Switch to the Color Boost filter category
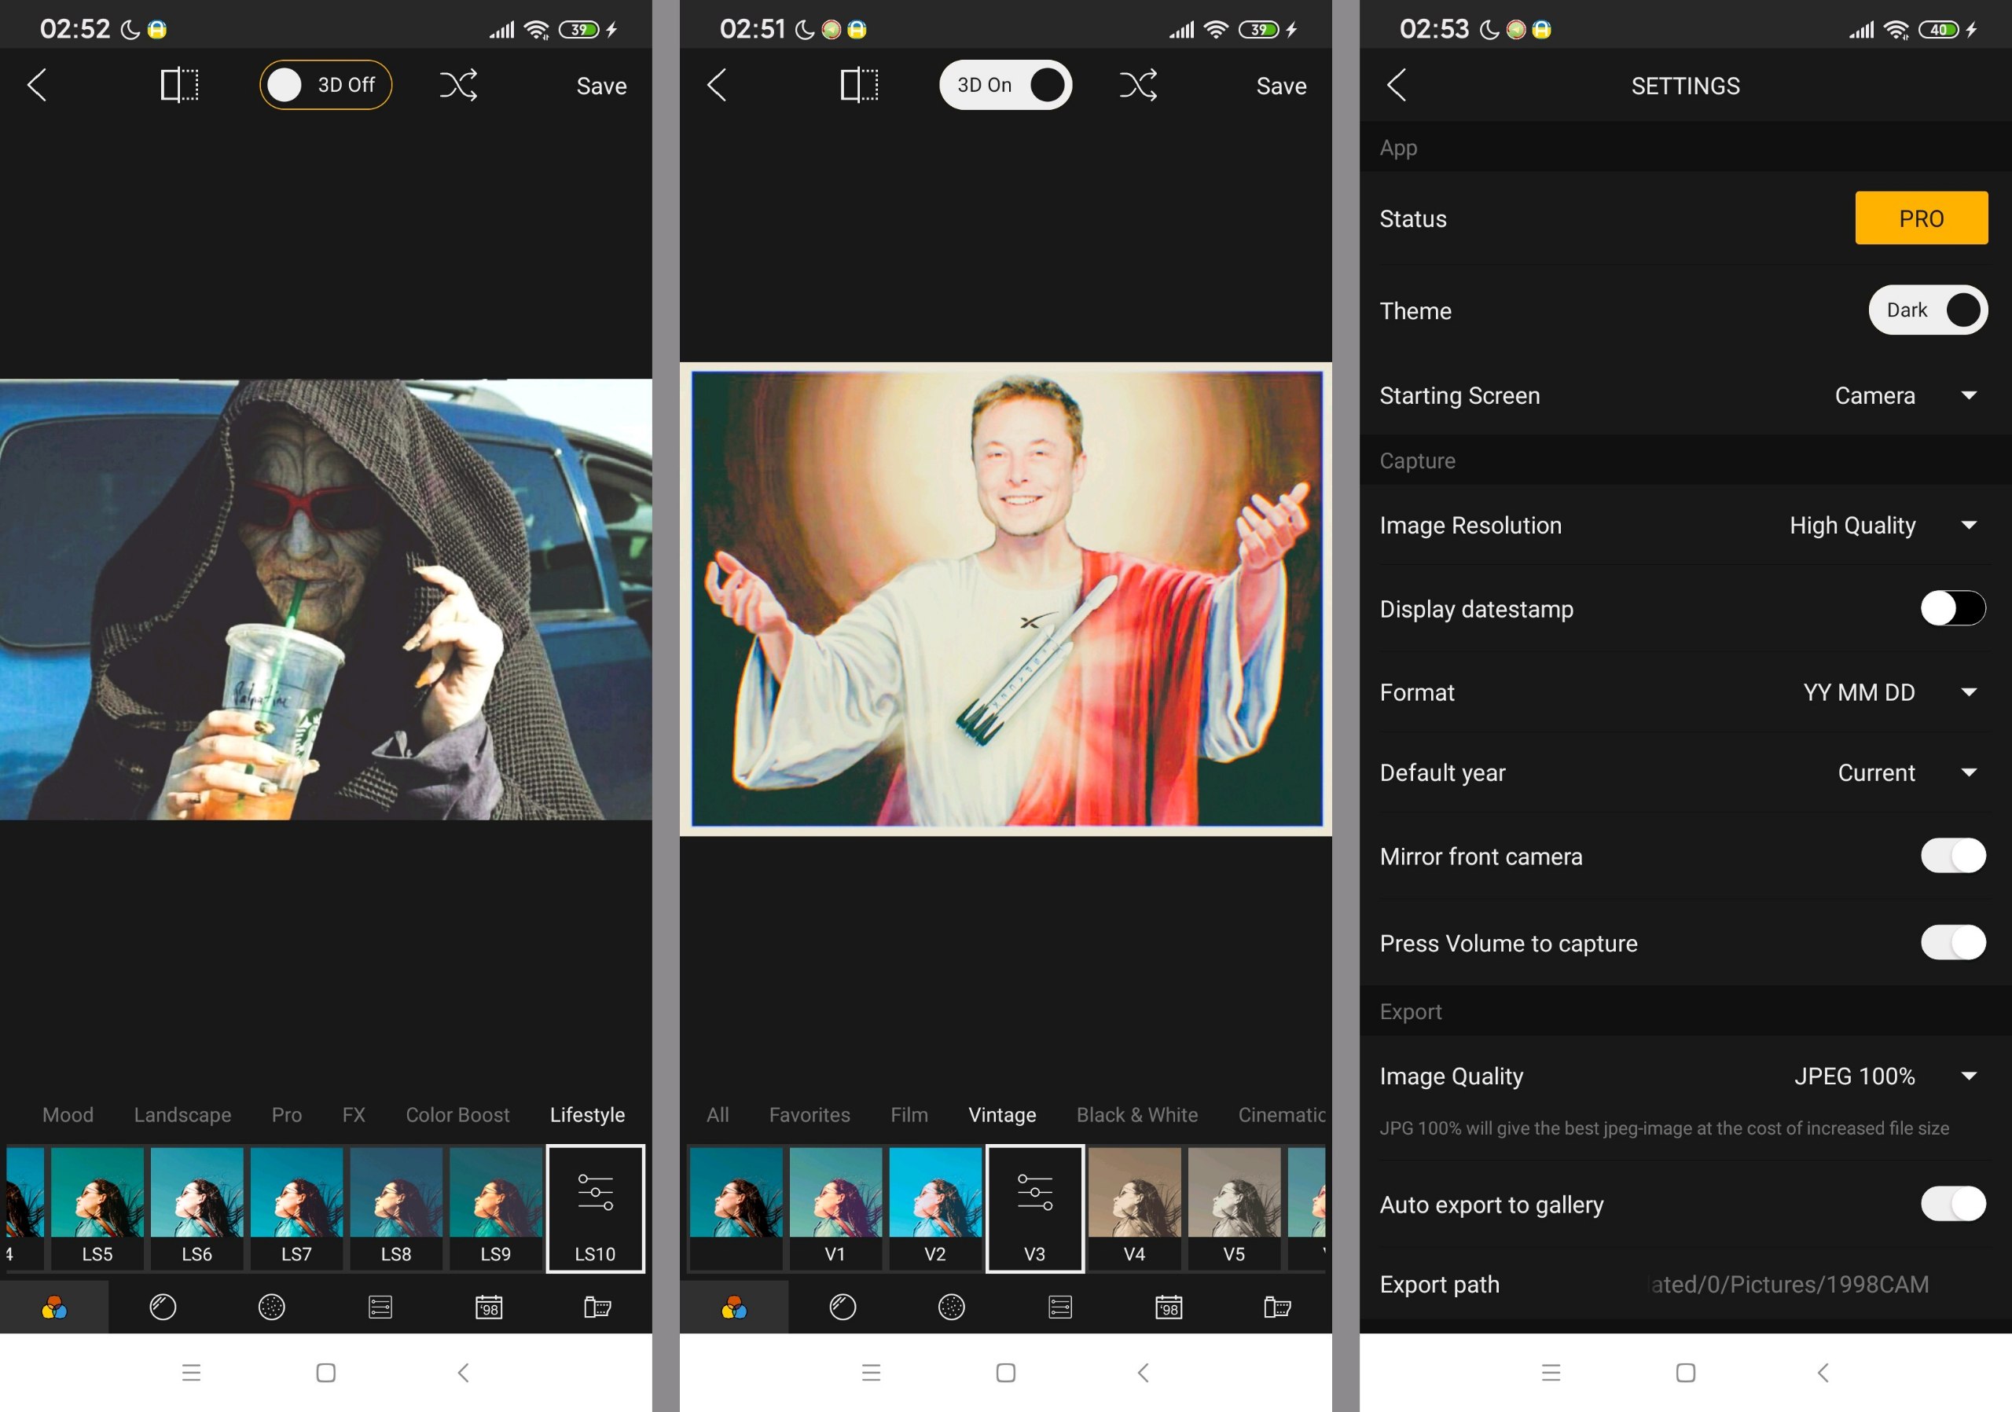This screenshot has width=2012, height=1412. point(457,1114)
